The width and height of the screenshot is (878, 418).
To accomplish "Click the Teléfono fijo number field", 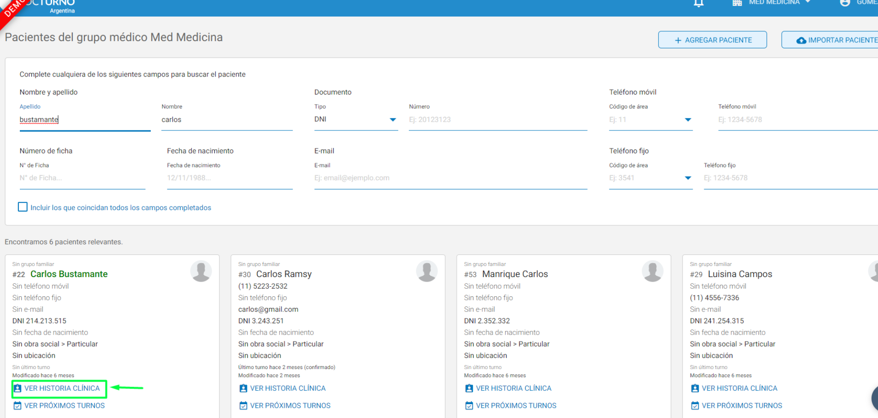I will click(x=791, y=178).
